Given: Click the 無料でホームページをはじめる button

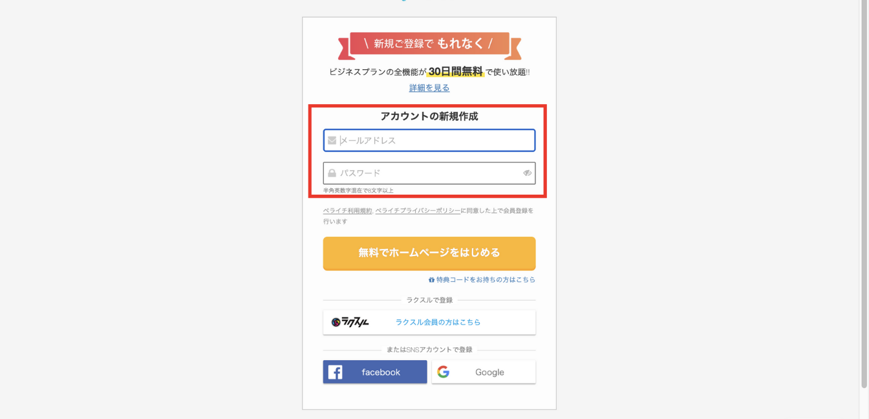Looking at the screenshot, I should [x=429, y=253].
